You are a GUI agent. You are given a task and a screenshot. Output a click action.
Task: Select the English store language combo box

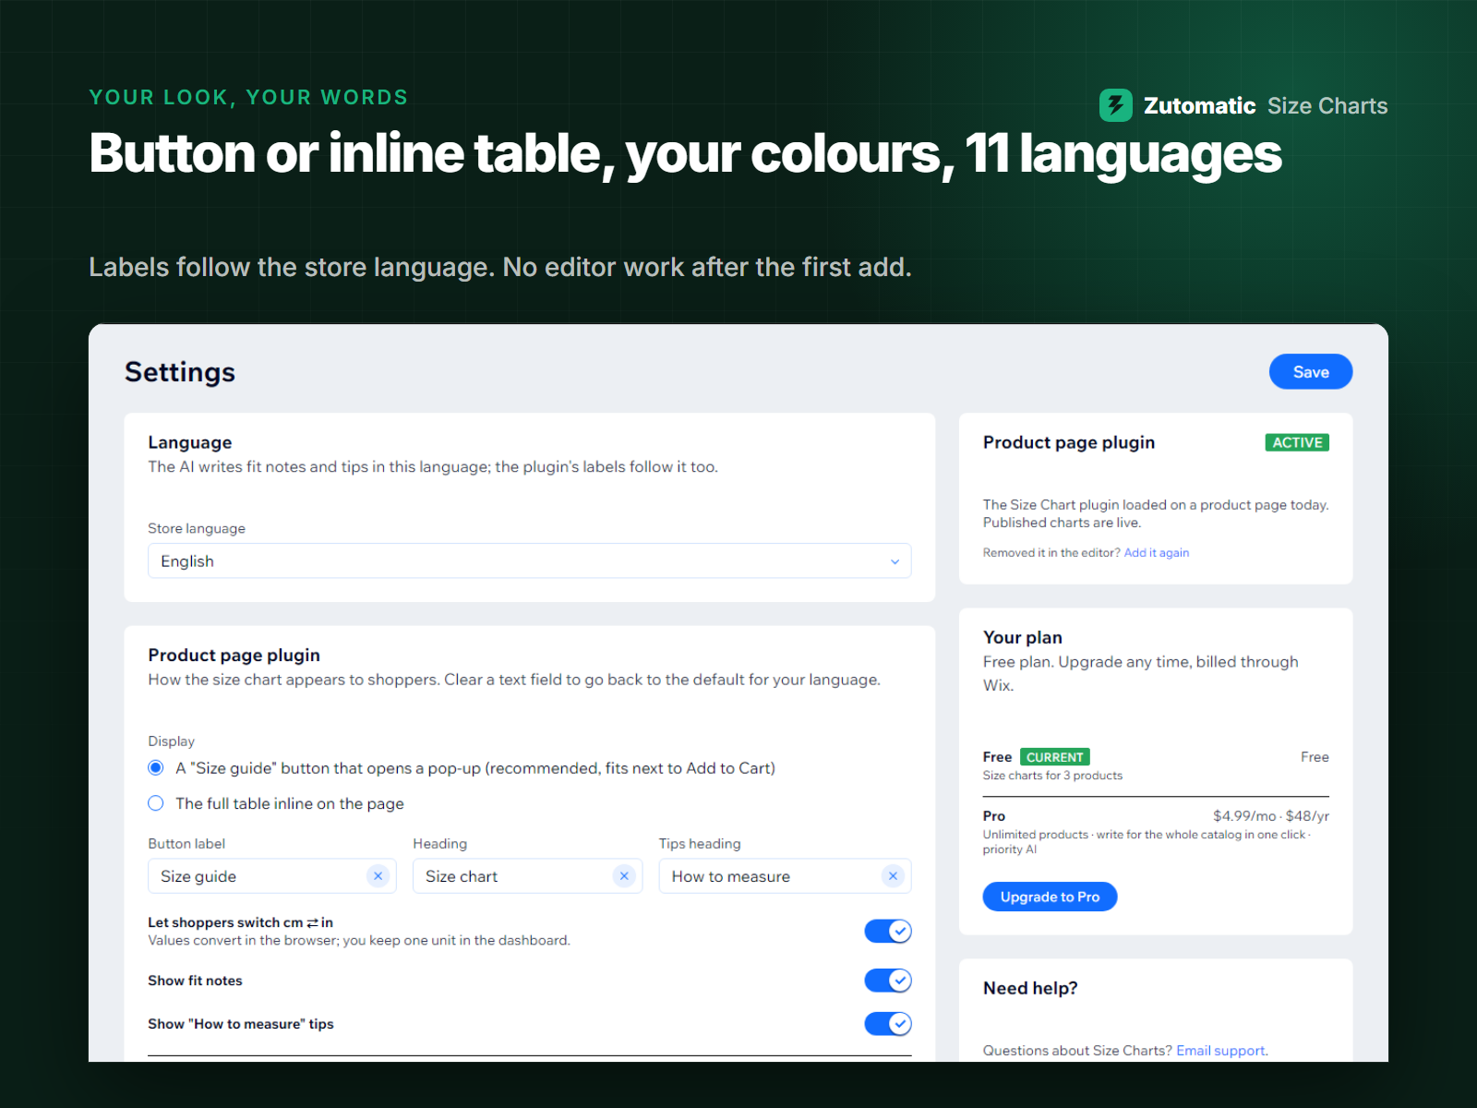(530, 561)
